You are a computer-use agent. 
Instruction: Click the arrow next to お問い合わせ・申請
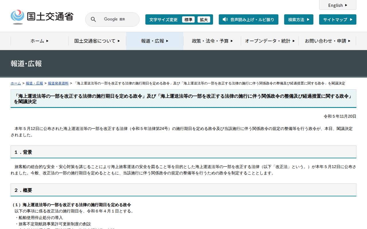(x=349, y=41)
